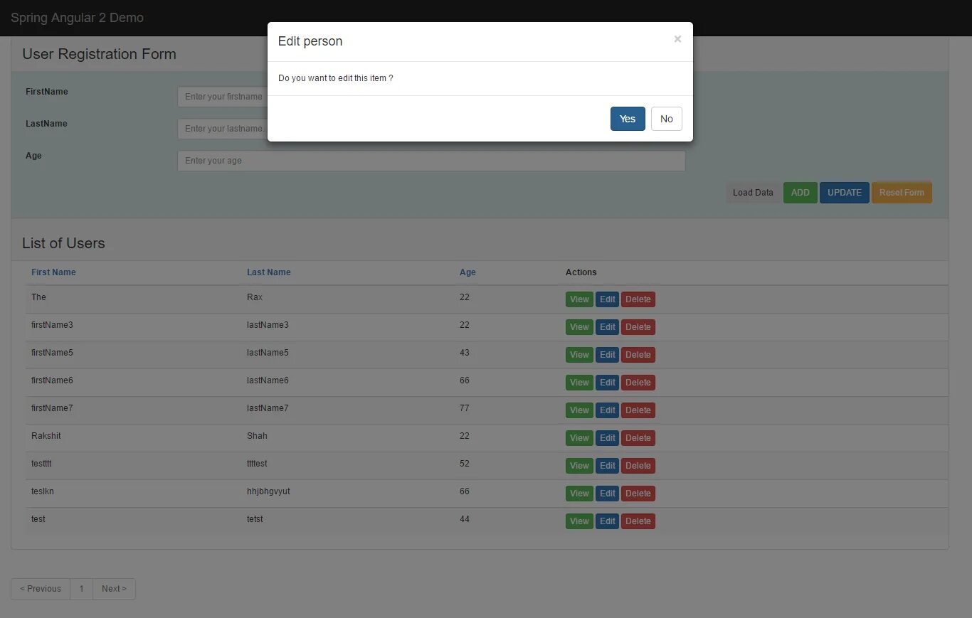Click the dialog message about editing item
The image size is (972, 618).
click(335, 78)
